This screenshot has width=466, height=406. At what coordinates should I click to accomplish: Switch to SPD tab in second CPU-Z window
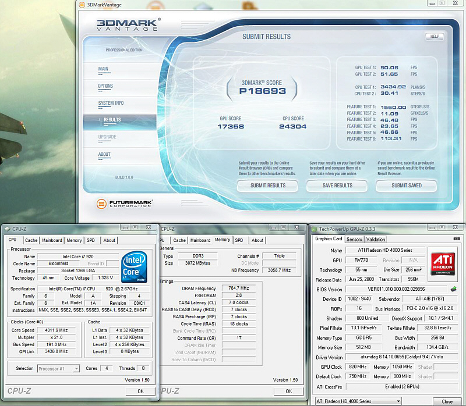click(x=239, y=240)
